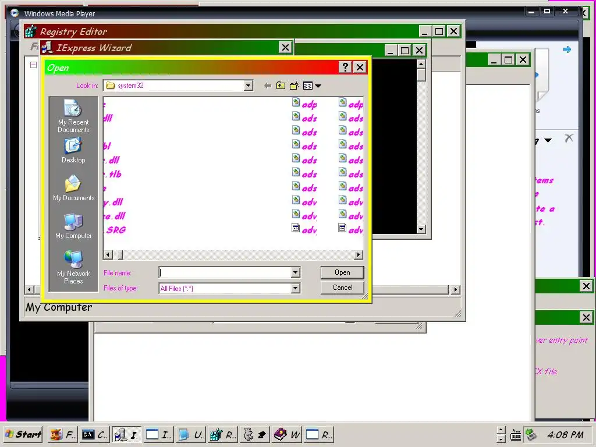Close the IExpress Wizard window
The image size is (596, 447).
(285, 48)
